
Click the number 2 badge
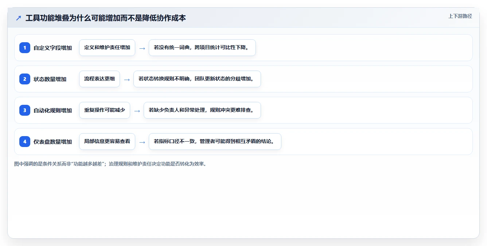click(x=25, y=79)
